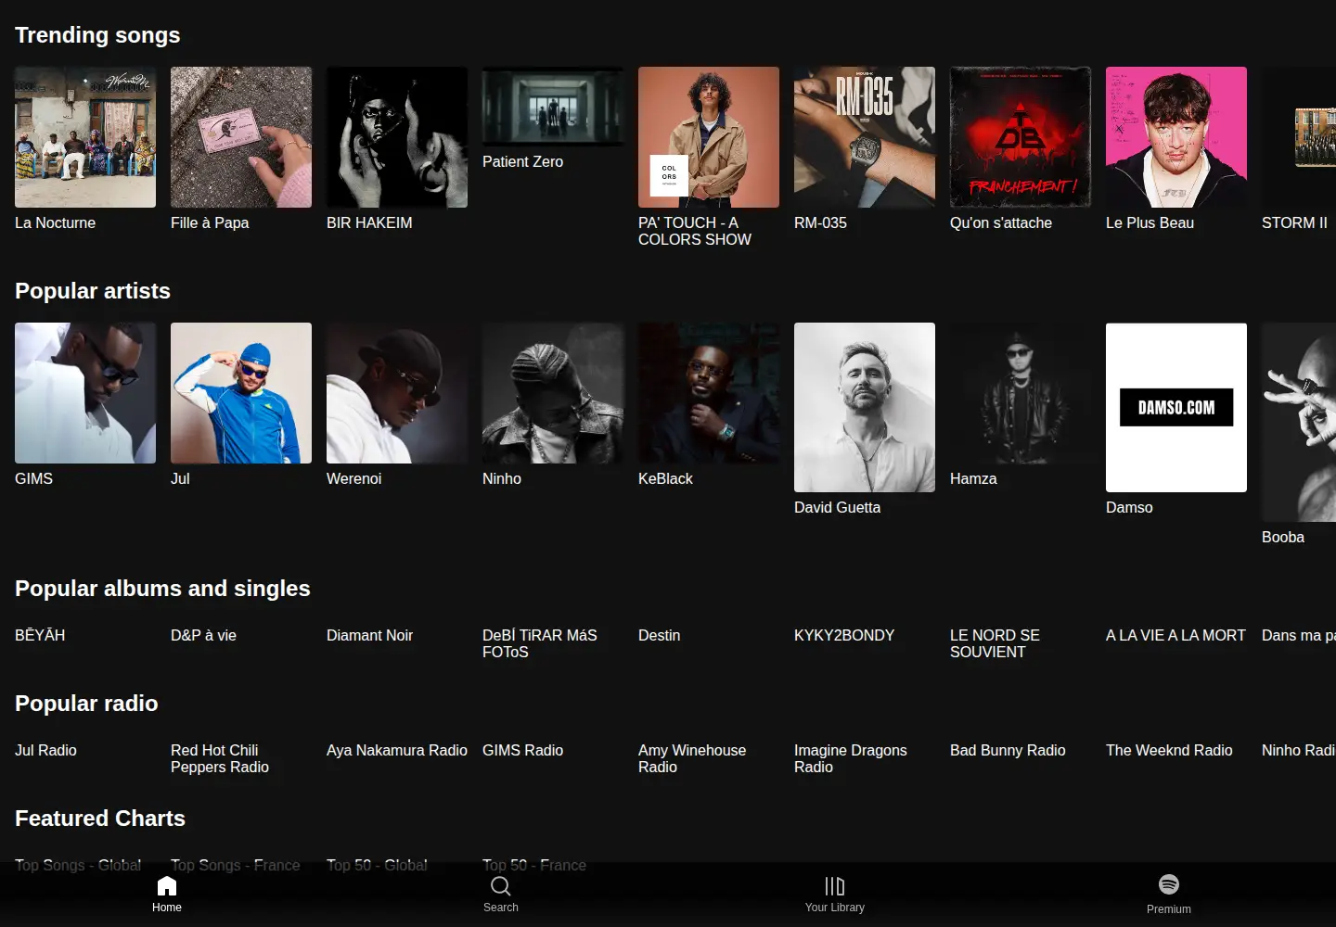Select the Fille à Papa song cover
This screenshot has width=1336, height=927.
point(241,137)
